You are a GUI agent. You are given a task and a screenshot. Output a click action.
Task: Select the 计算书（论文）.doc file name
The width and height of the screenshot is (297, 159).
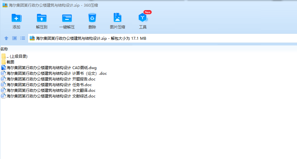tap(57, 74)
